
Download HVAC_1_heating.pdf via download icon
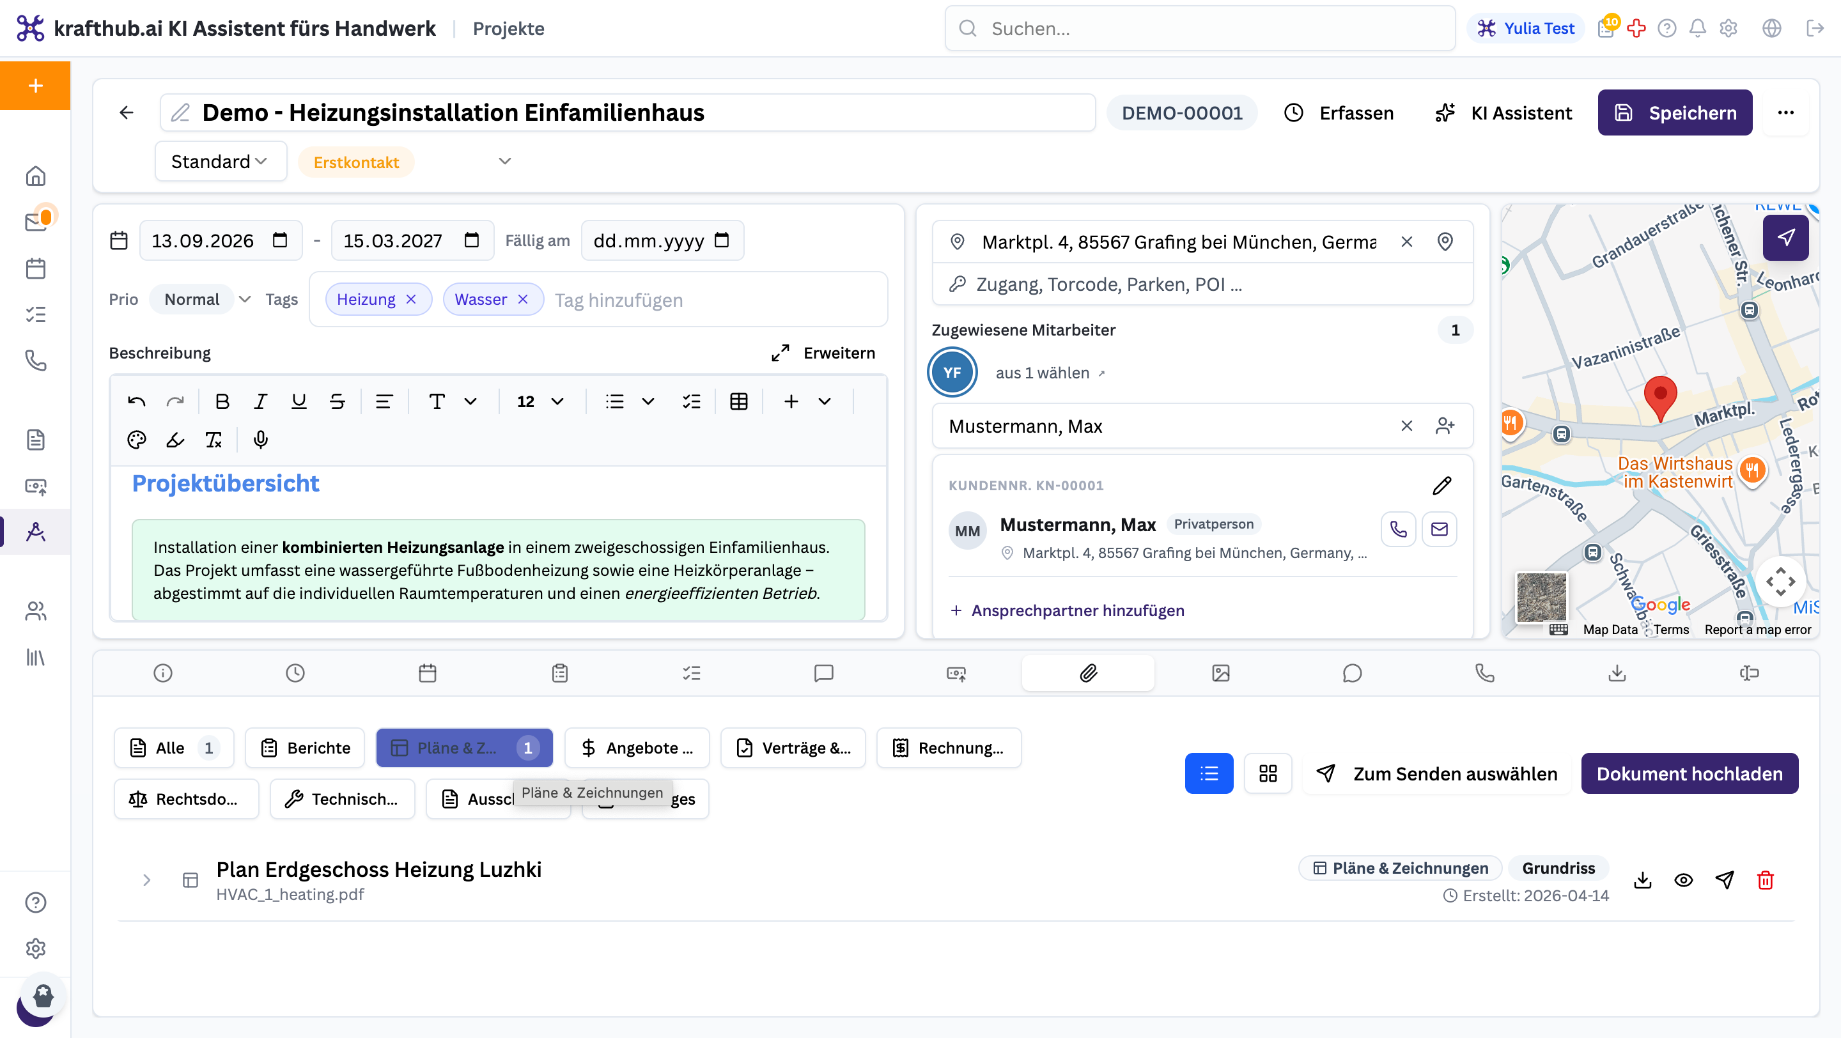tap(1643, 880)
